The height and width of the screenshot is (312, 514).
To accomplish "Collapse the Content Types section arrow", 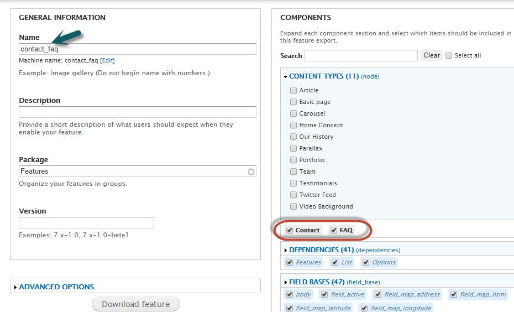I will tap(286, 77).
